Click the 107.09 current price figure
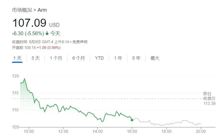 coord(29,23)
